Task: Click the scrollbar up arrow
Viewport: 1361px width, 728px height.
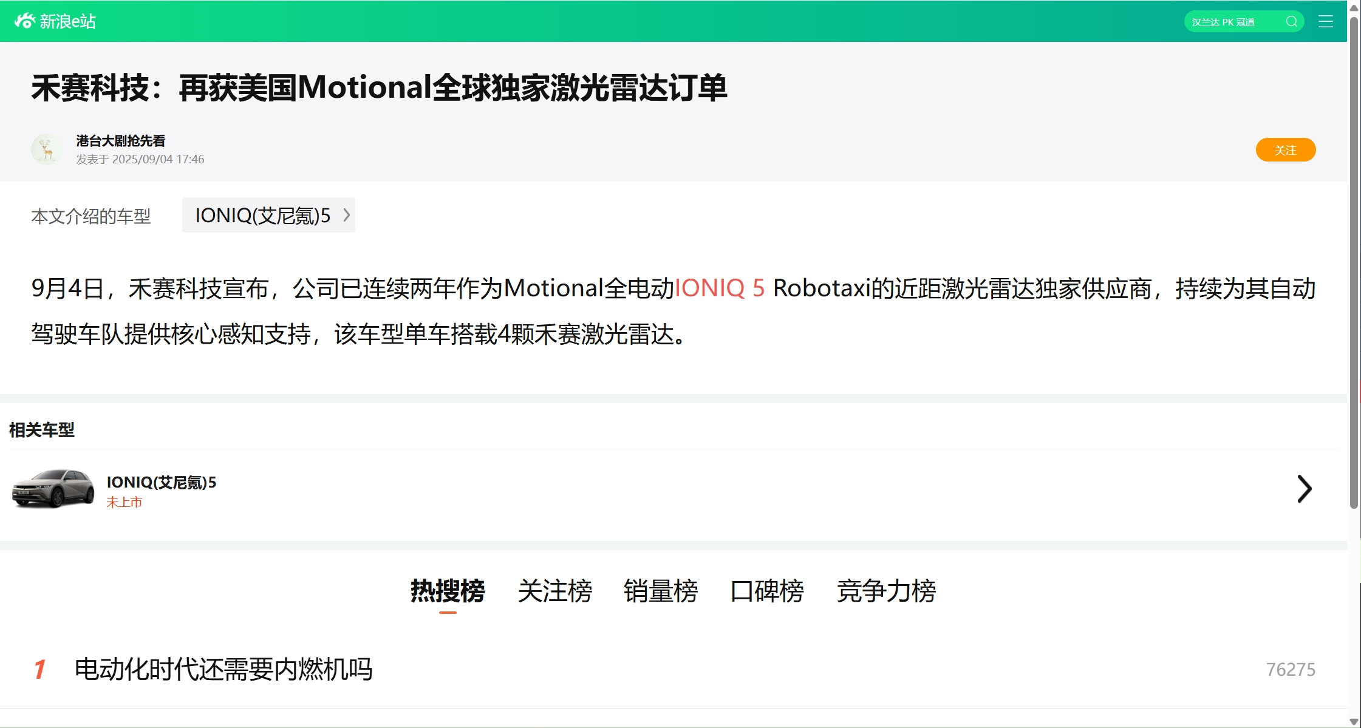Action: pos(1354,7)
